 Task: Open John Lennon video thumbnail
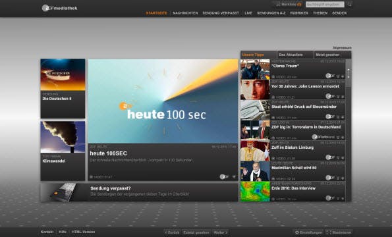[x=255, y=90]
